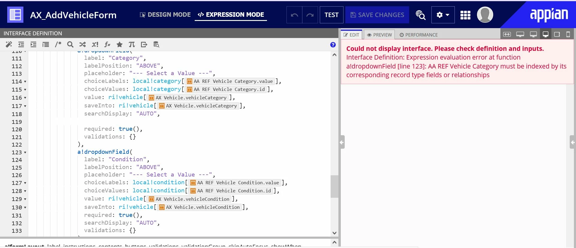Click AX Vehicle.vehicleCondition on line 129

pyautogui.click(x=189, y=199)
